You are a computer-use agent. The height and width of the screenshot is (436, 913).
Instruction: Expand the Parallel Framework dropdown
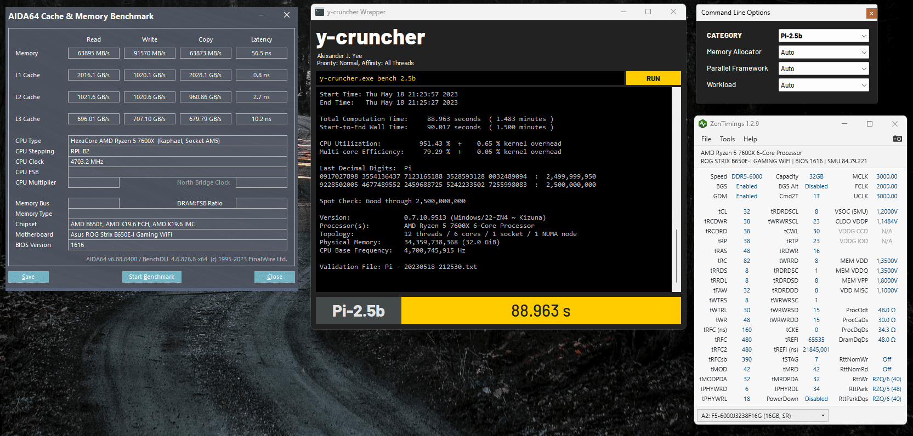(824, 68)
